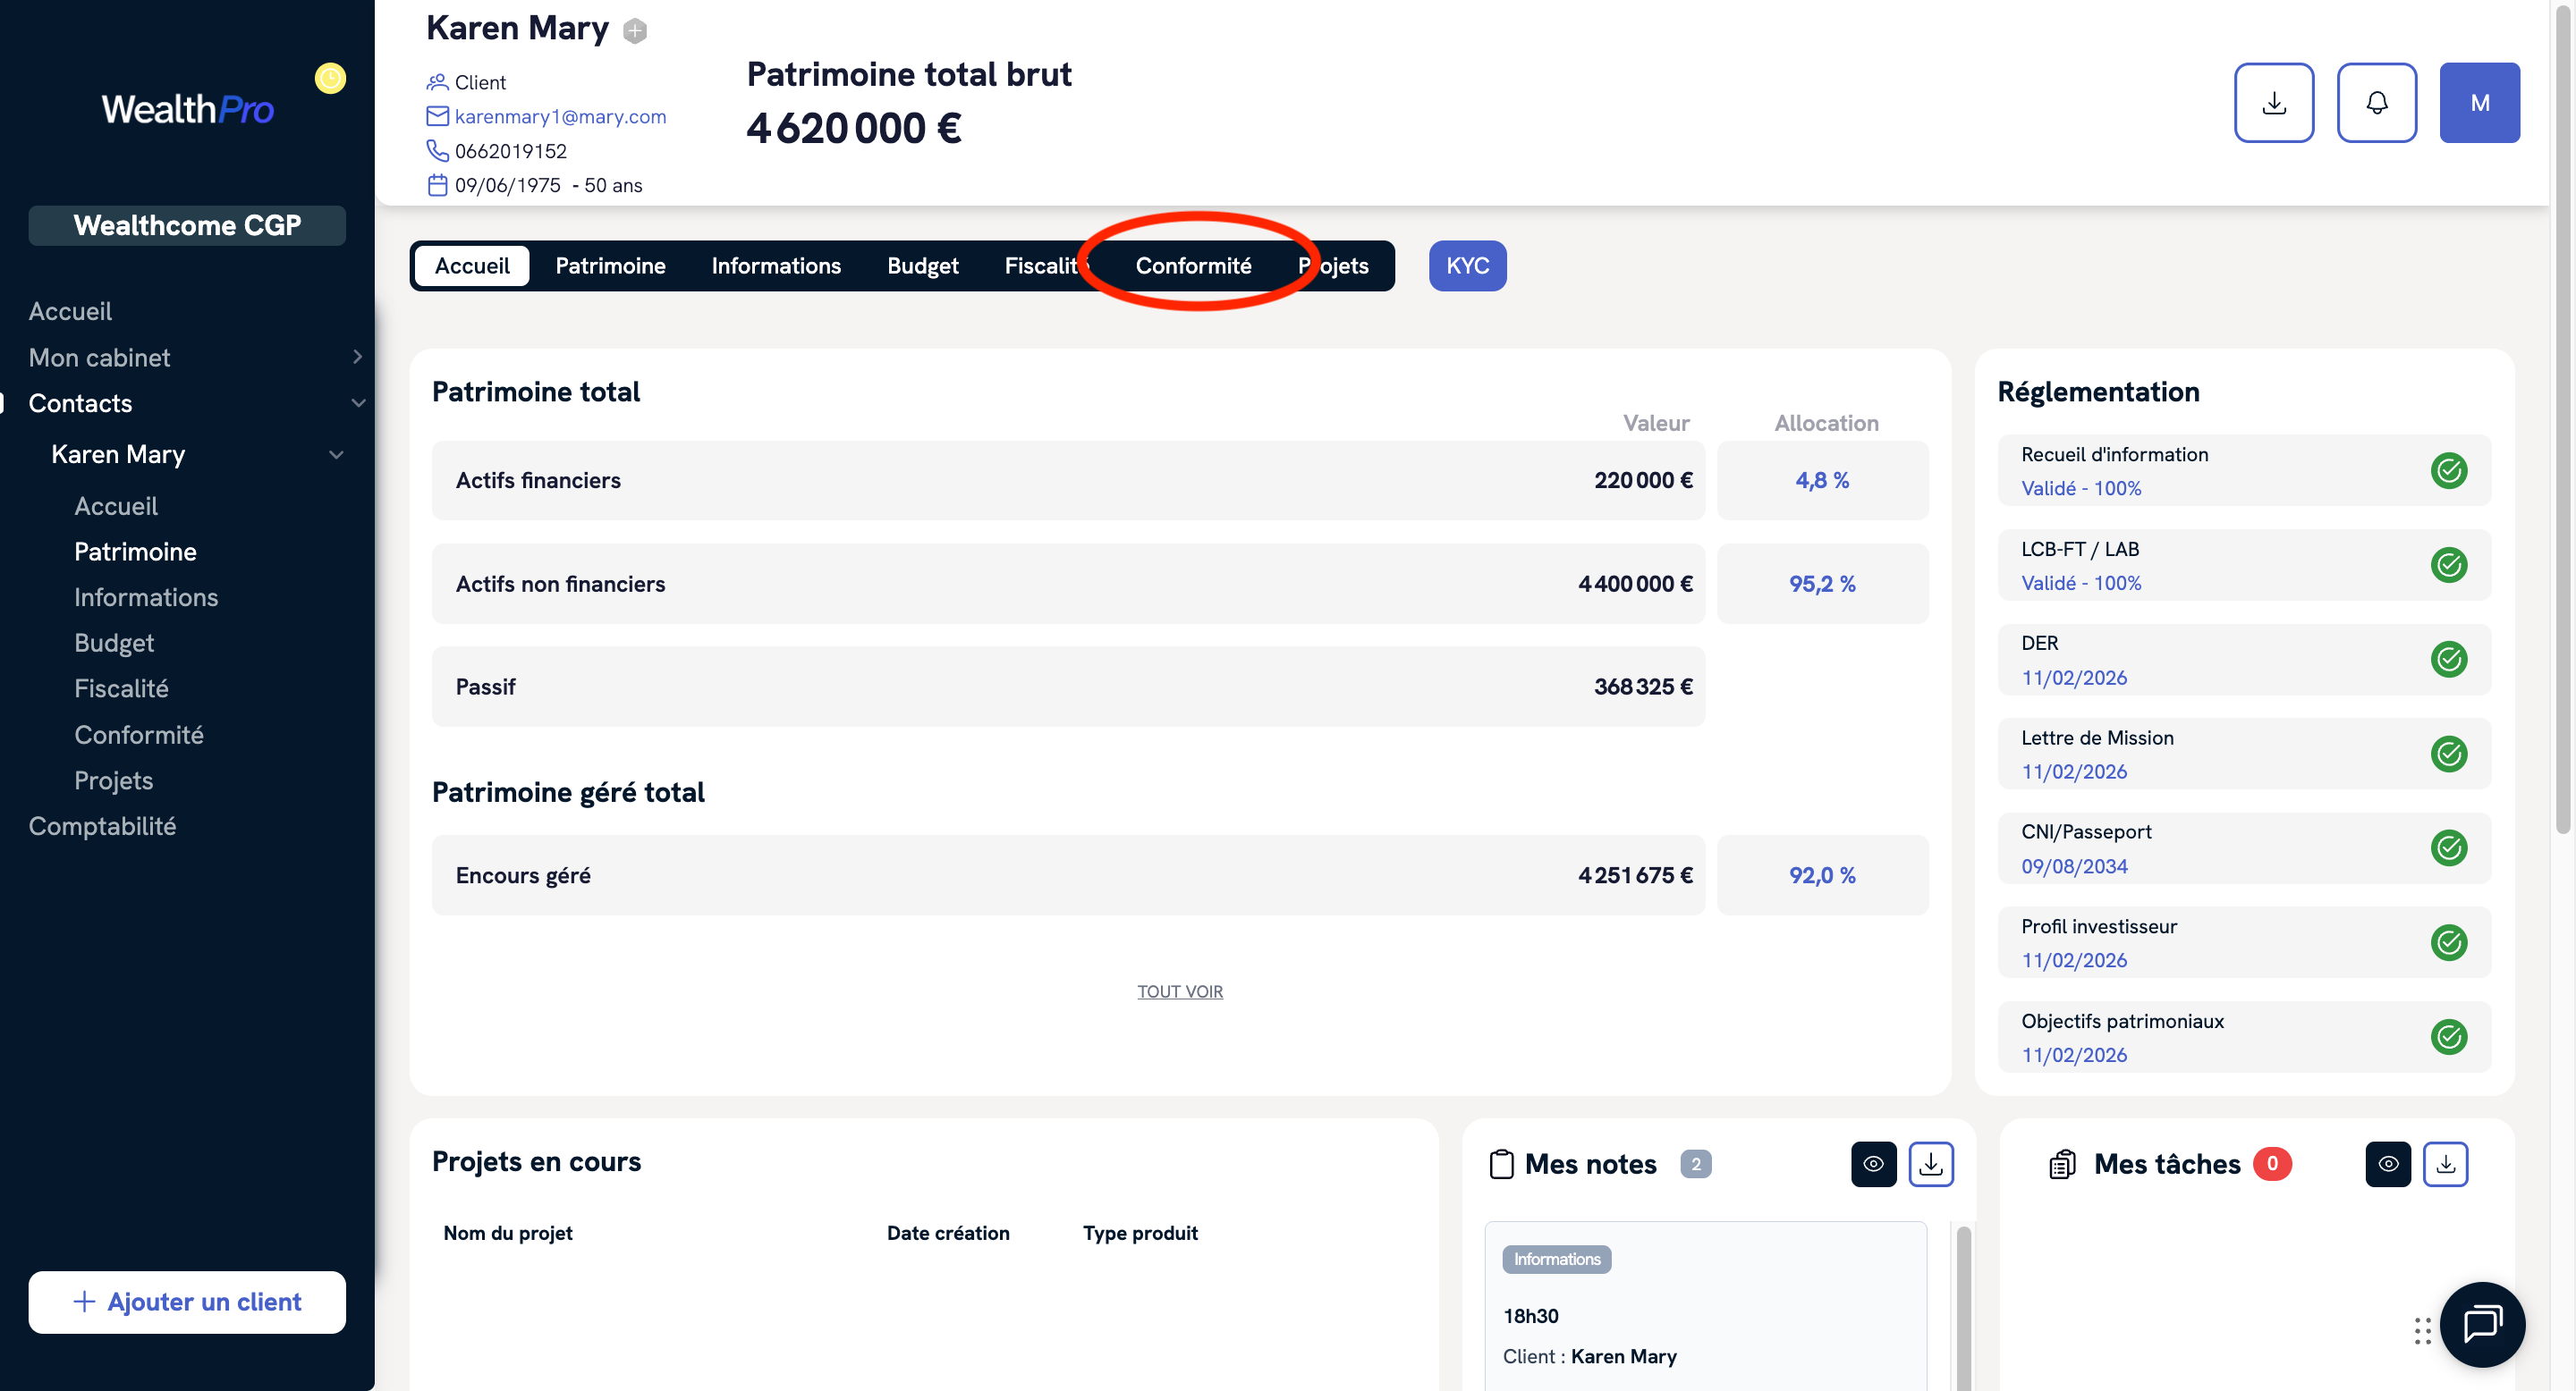Switch to the Conformité tab
Viewport: 2576px width, 1391px height.
pyautogui.click(x=1193, y=266)
